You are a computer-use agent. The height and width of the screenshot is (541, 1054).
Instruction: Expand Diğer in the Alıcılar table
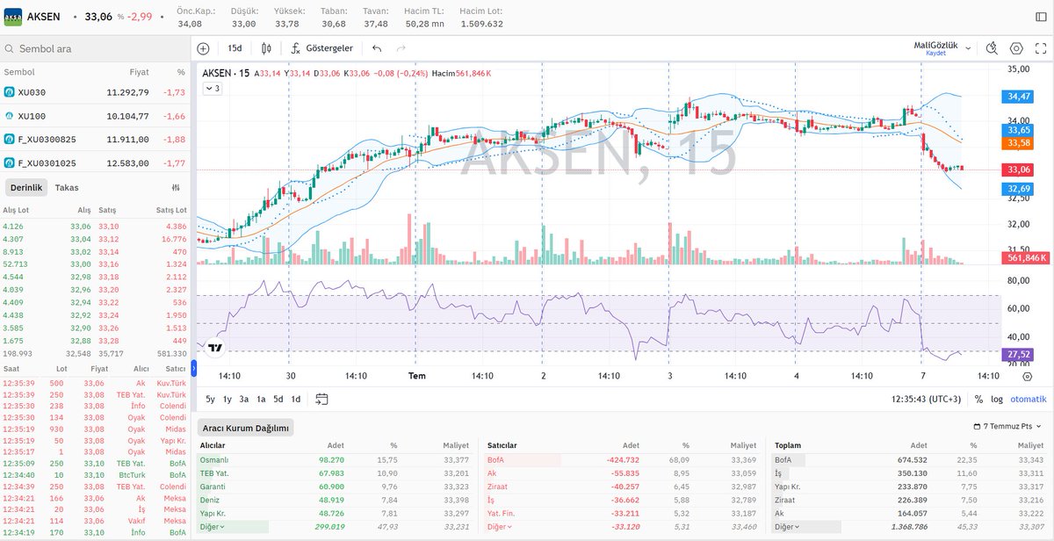(214, 527)
